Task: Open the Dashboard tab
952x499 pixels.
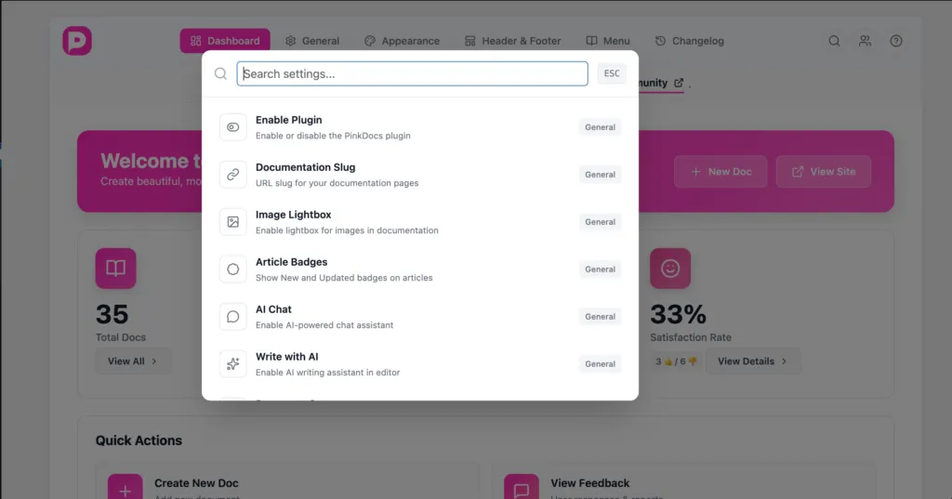Action: [225, 41]
